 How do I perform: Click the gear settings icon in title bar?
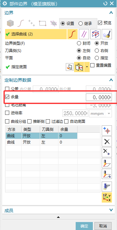pos(5,4)
